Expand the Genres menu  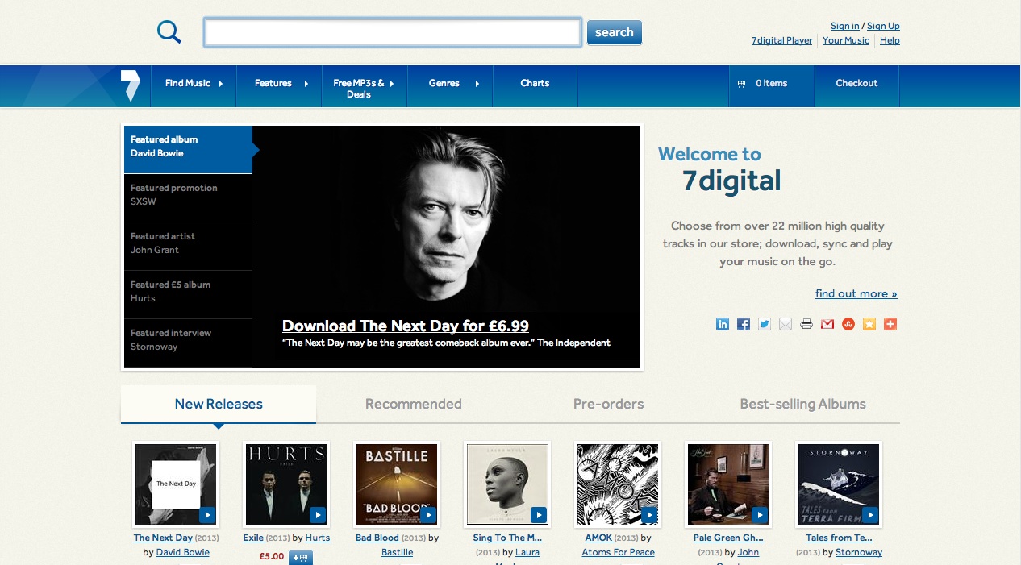(445, 83)
